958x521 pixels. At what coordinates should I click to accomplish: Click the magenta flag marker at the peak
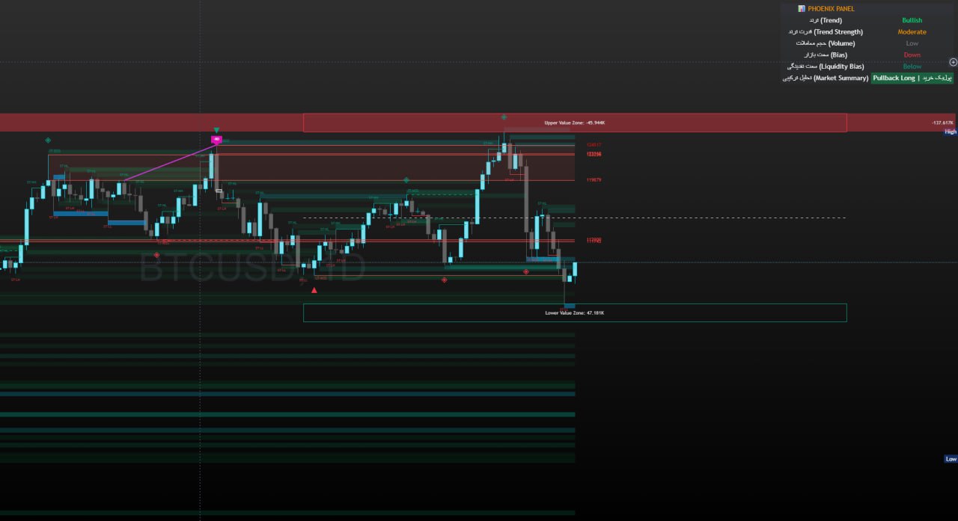click(216, 140)
